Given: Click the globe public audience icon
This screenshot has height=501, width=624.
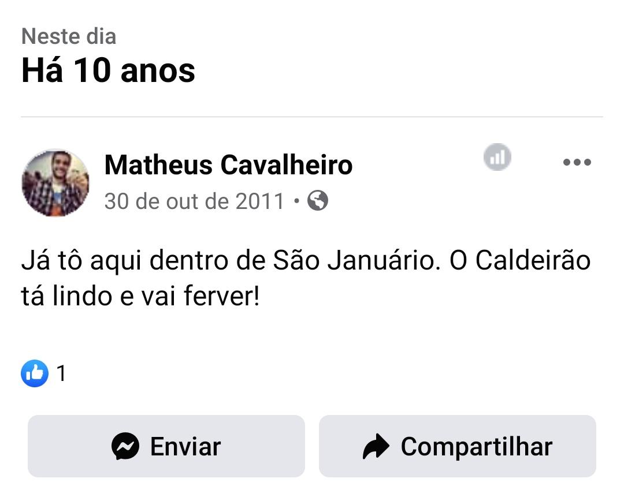Looking at the screenshot, I should [318, 201].
